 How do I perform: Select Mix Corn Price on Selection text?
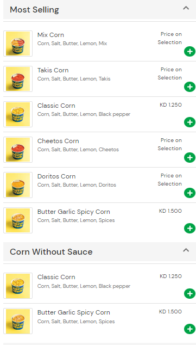pos(169,38)
